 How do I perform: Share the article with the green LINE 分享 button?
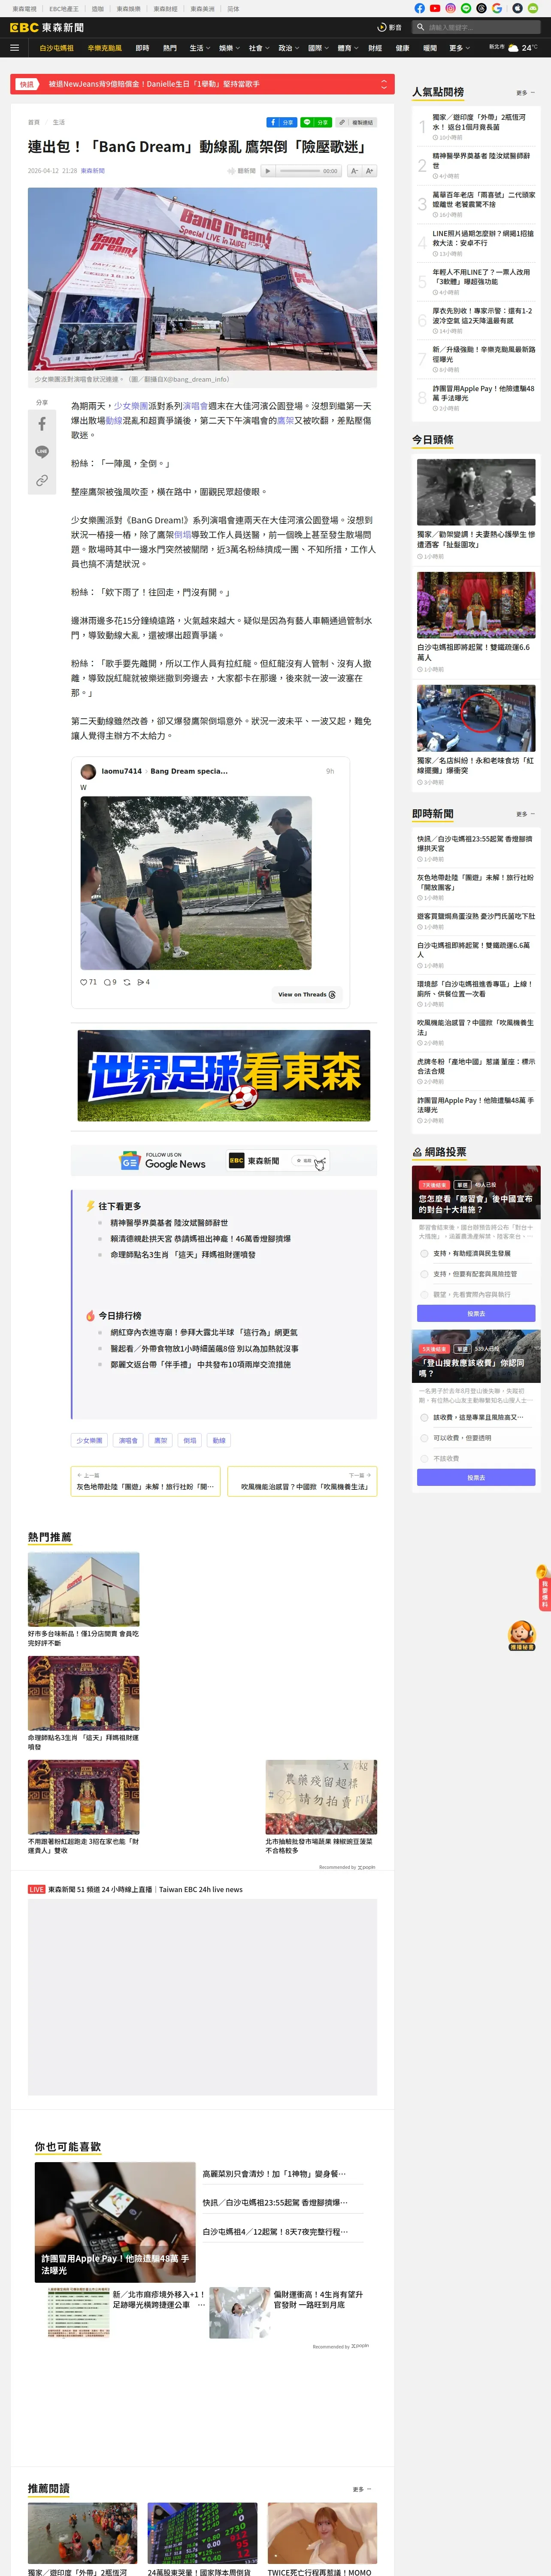[316, 122]
